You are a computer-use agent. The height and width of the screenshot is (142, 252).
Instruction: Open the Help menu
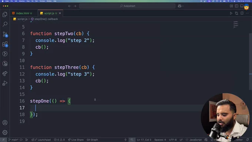point(55,1)
